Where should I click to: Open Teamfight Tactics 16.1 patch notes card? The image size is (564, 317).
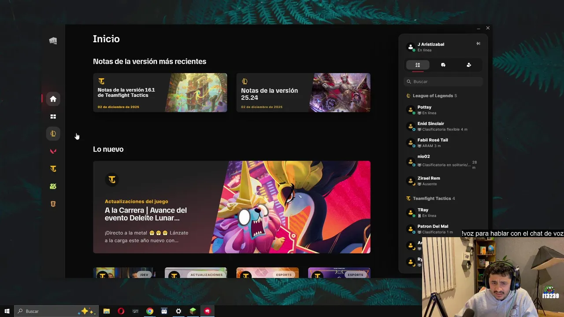coord(160,92)
